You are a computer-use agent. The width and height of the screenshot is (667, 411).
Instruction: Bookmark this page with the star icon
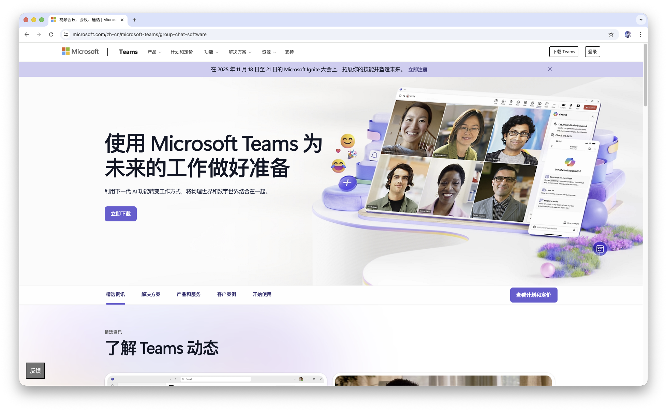point(611,34)
